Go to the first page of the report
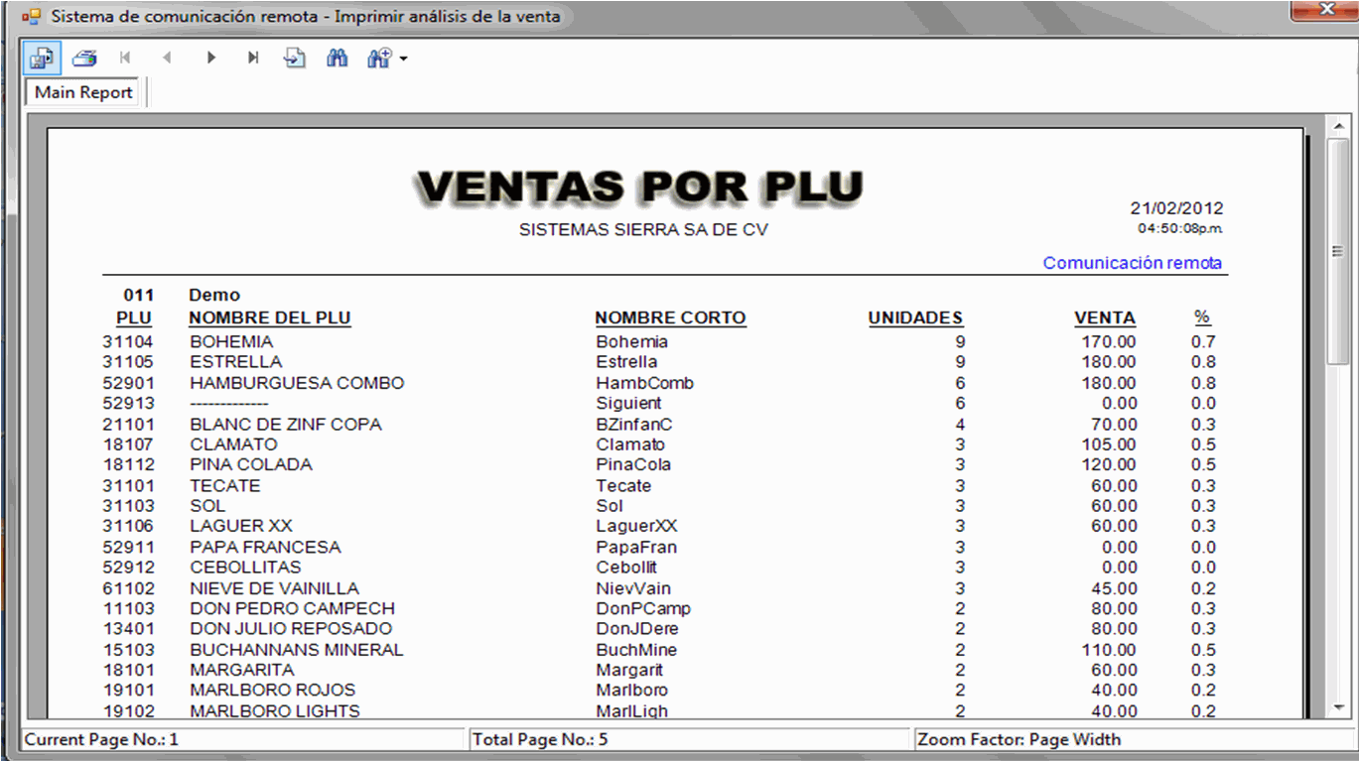Screen dimensions: 1360x762 [125, 59]
